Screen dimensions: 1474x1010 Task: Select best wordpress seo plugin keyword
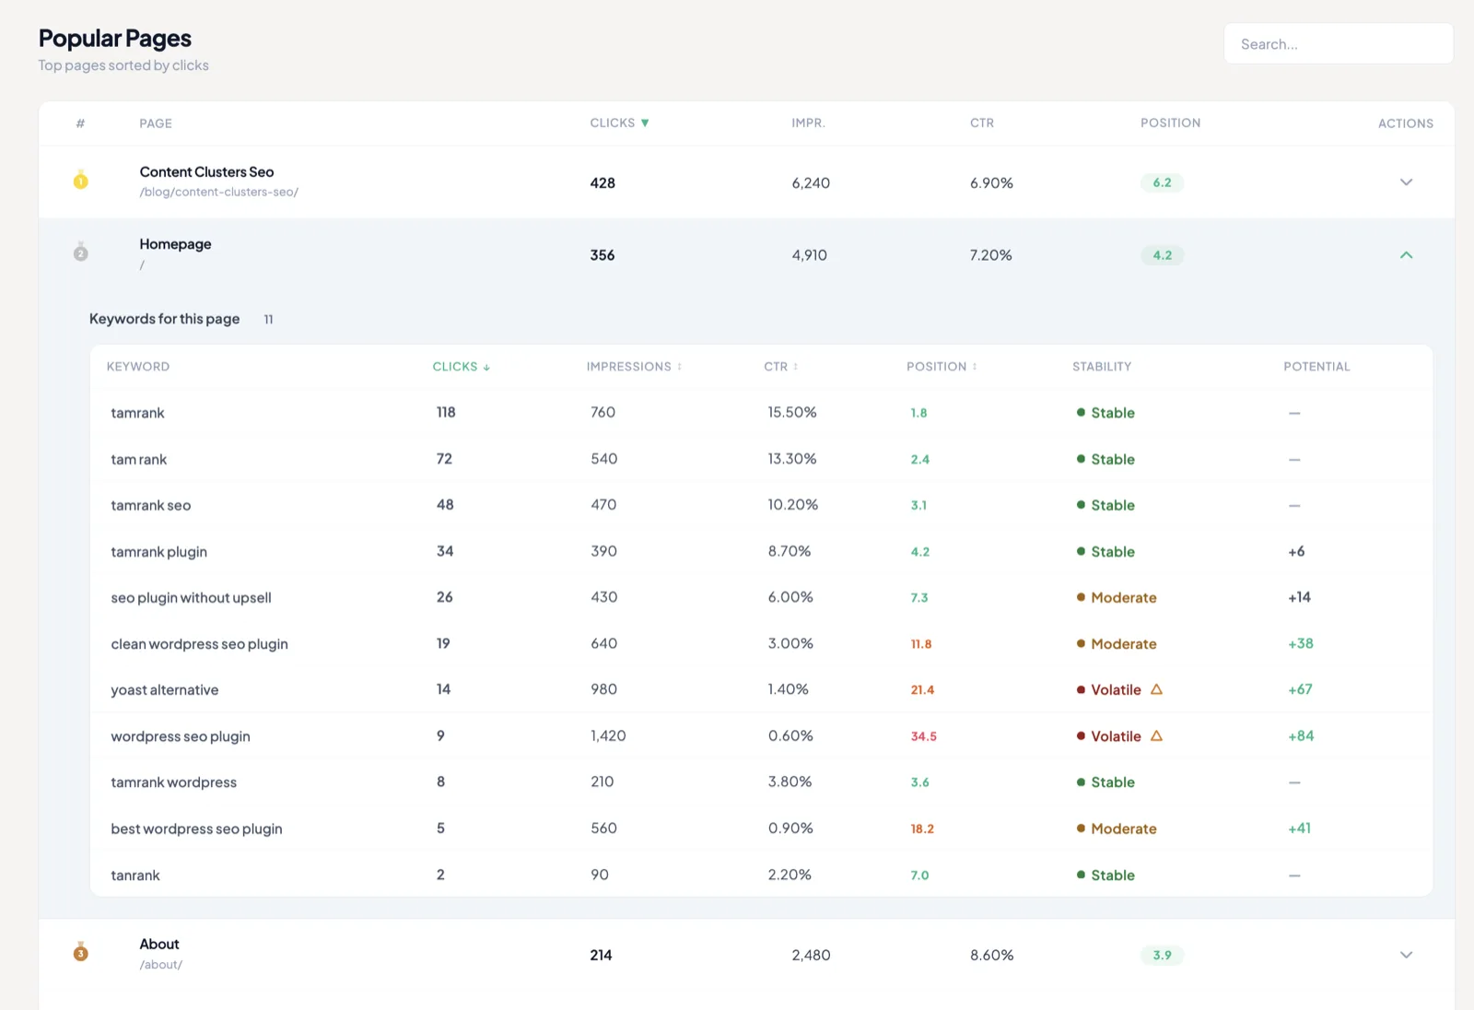pyautogui.click(x=196, y=828)
